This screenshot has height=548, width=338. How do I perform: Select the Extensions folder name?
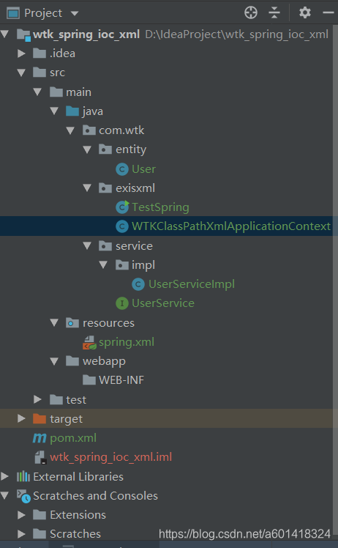point(78,515)
